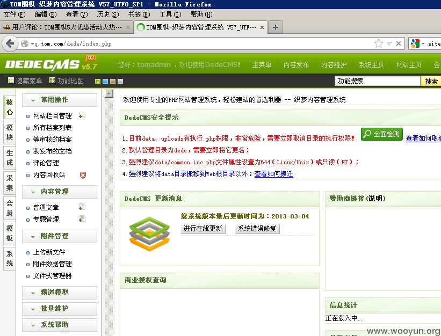Open the 查看 menu
441x336 pixels.
(x=77, y=14)
